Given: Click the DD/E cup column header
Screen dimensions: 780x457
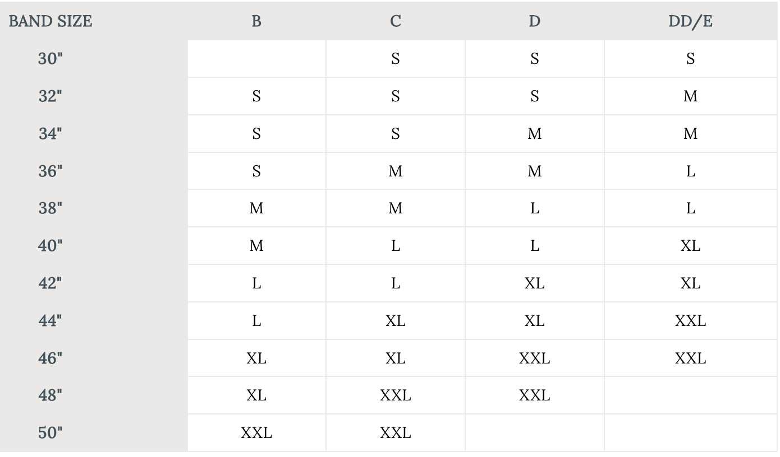Looking at the screenshot, I should pos(690,21).
